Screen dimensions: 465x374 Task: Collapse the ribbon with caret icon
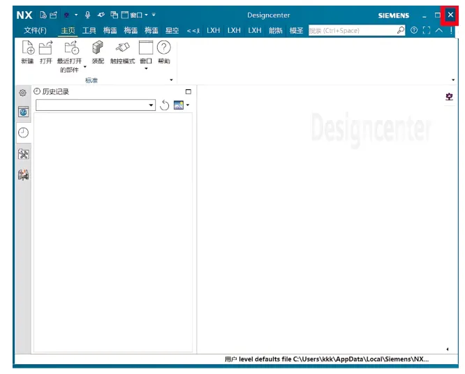[439, 30]
